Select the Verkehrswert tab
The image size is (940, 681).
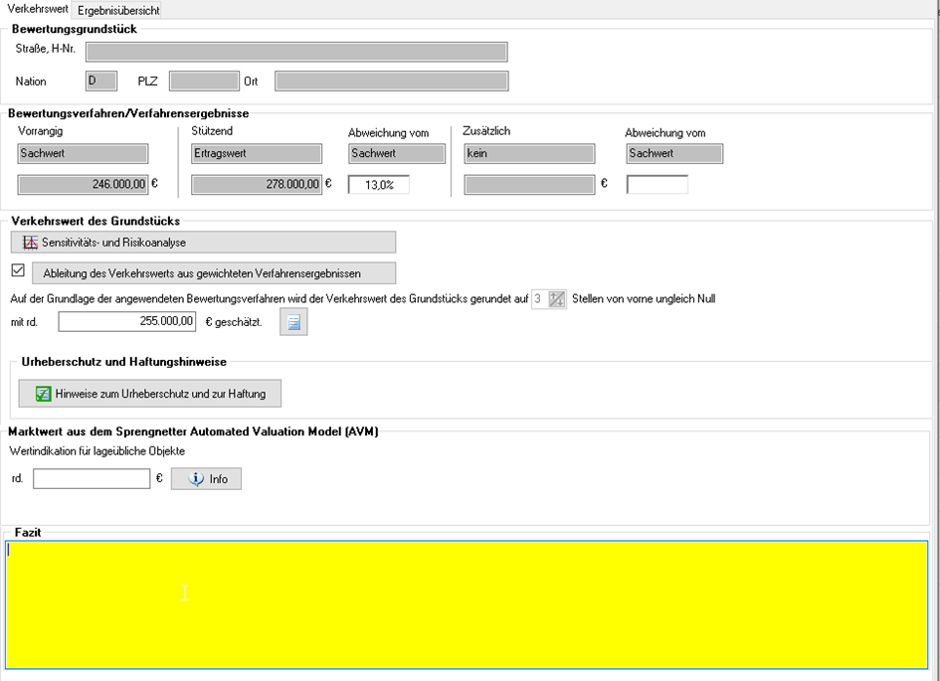[38, 9]
